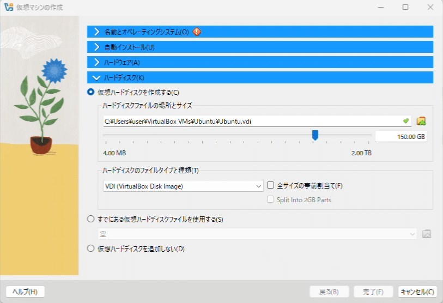Click the VirtualBox logo in title bar
This screenshot has height=303, width=443.
[9, 7]
